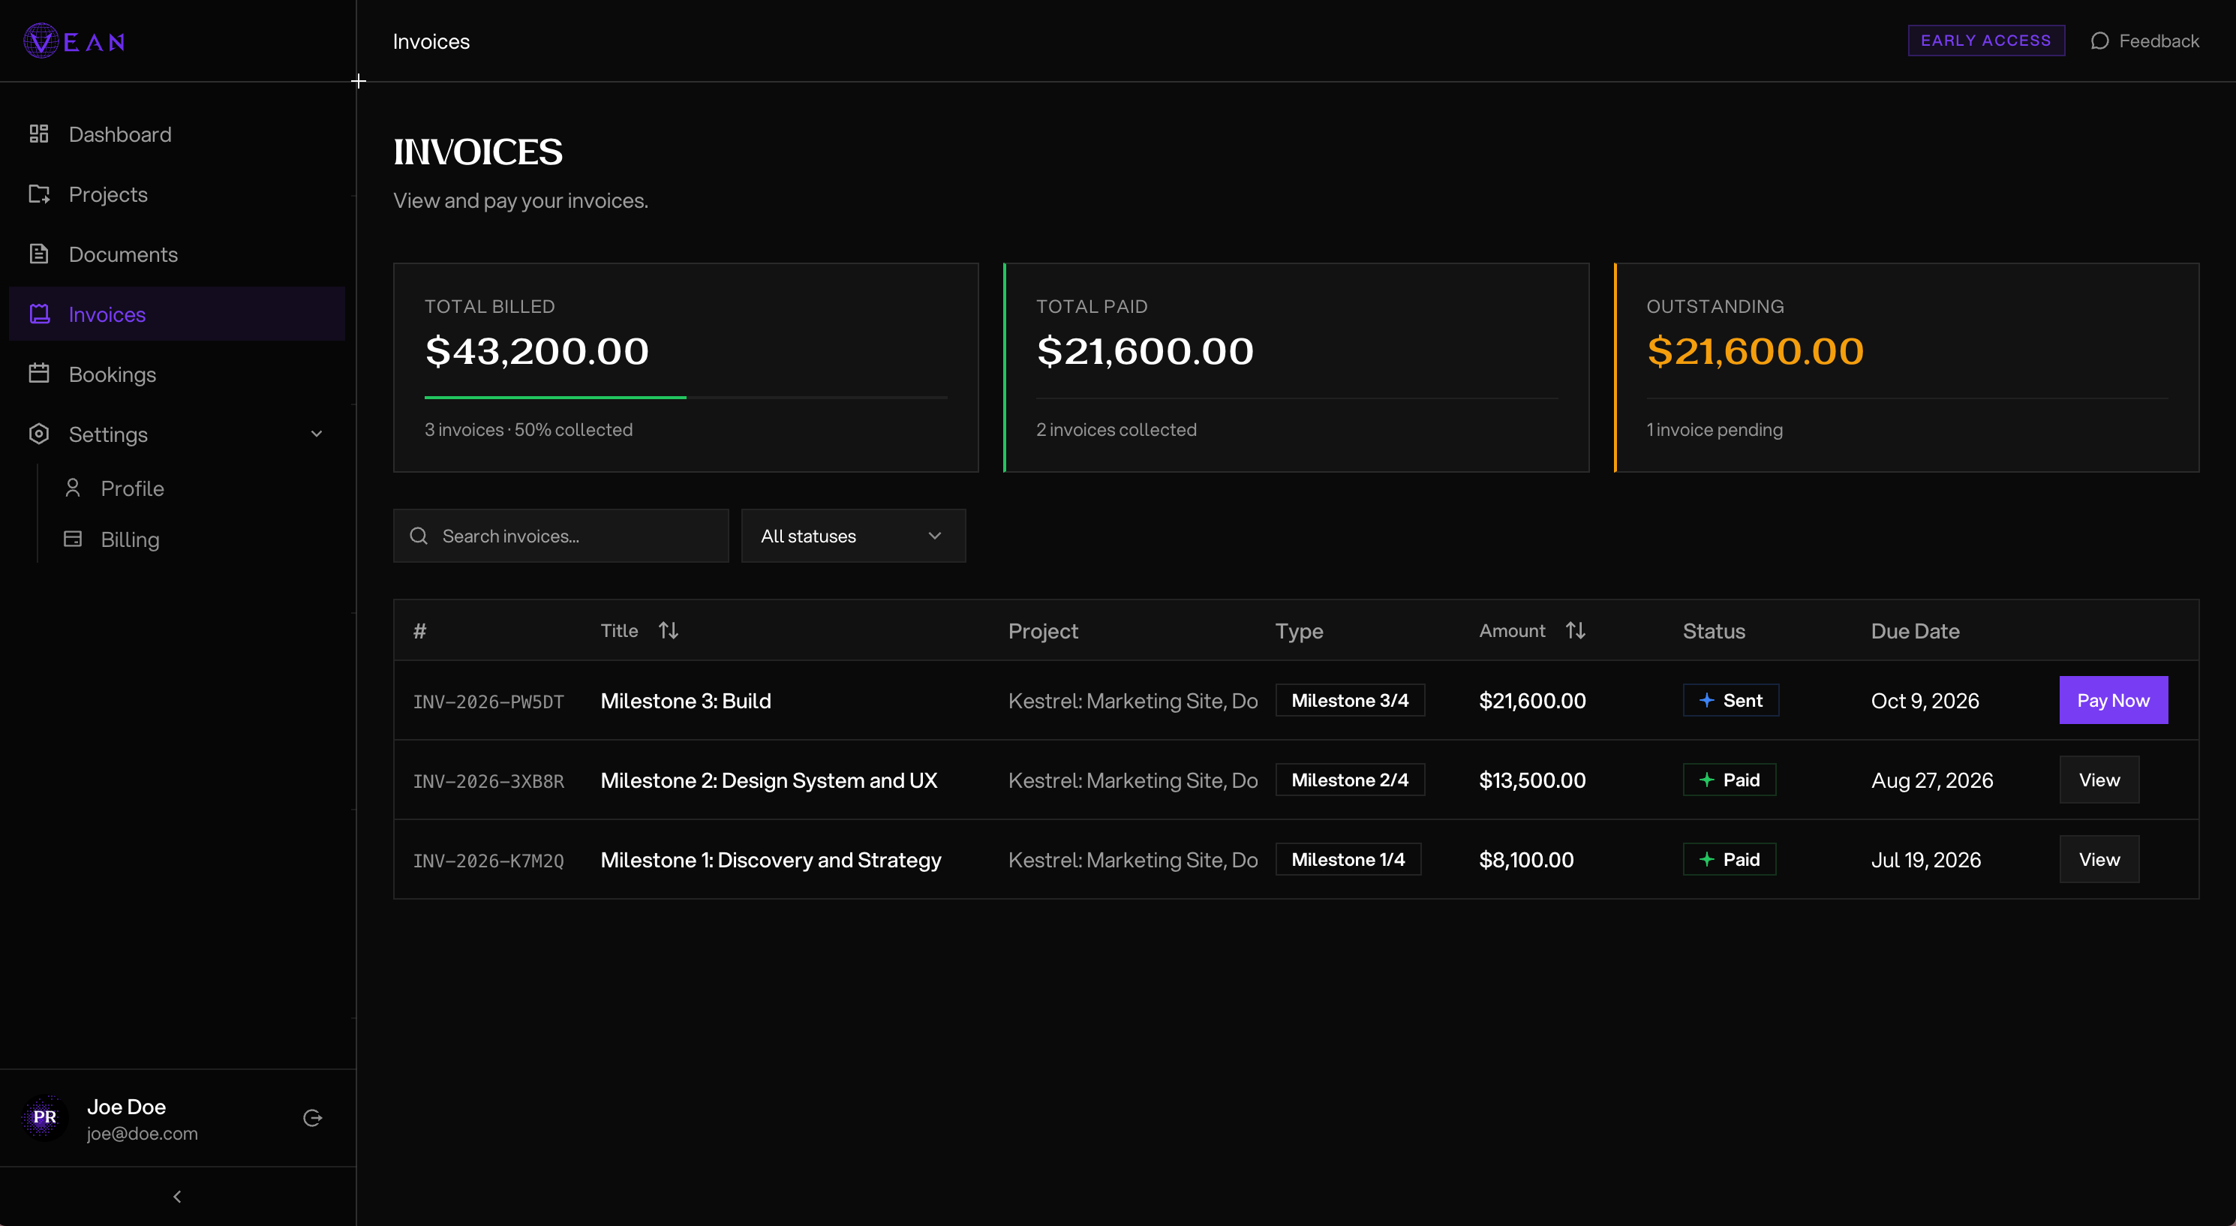Click invoice number INV-2026-K7M2Q
The width and height of the screenshot is (2236, 1226).
[488, 861]
